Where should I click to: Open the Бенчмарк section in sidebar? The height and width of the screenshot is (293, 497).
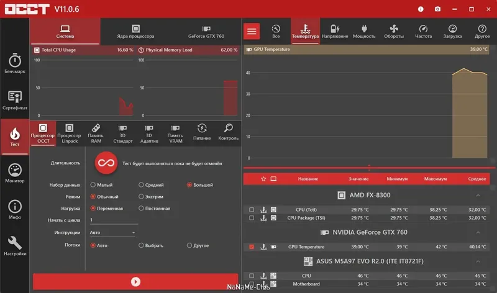click(x=14, y=64)
